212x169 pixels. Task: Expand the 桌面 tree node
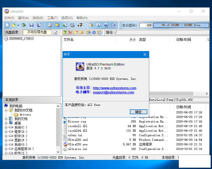coord(6,123)
